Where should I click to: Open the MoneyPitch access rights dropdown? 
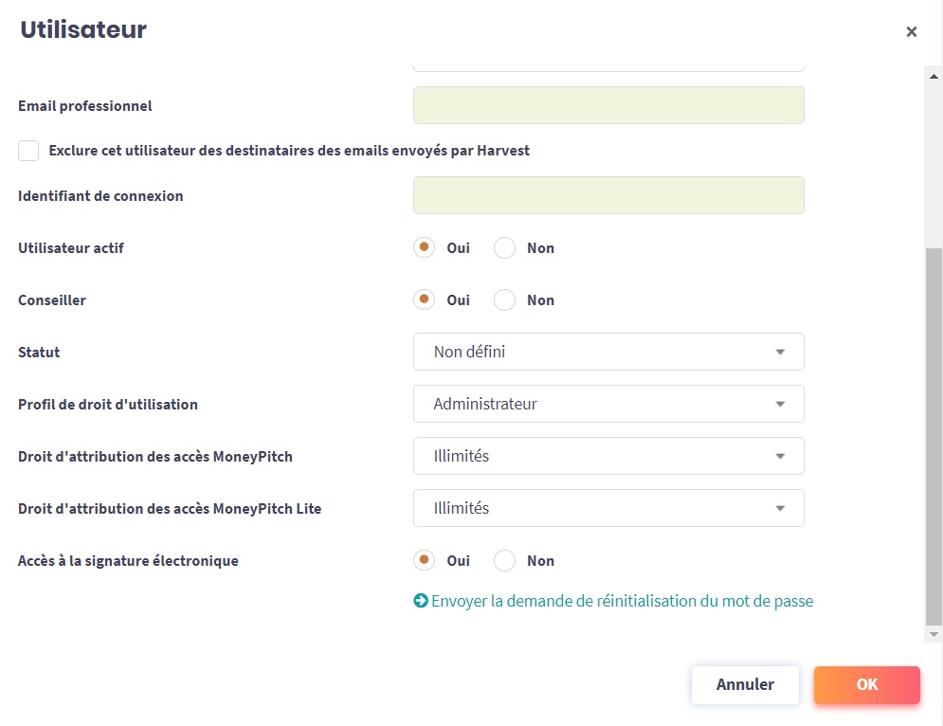(x=608, y=456)
